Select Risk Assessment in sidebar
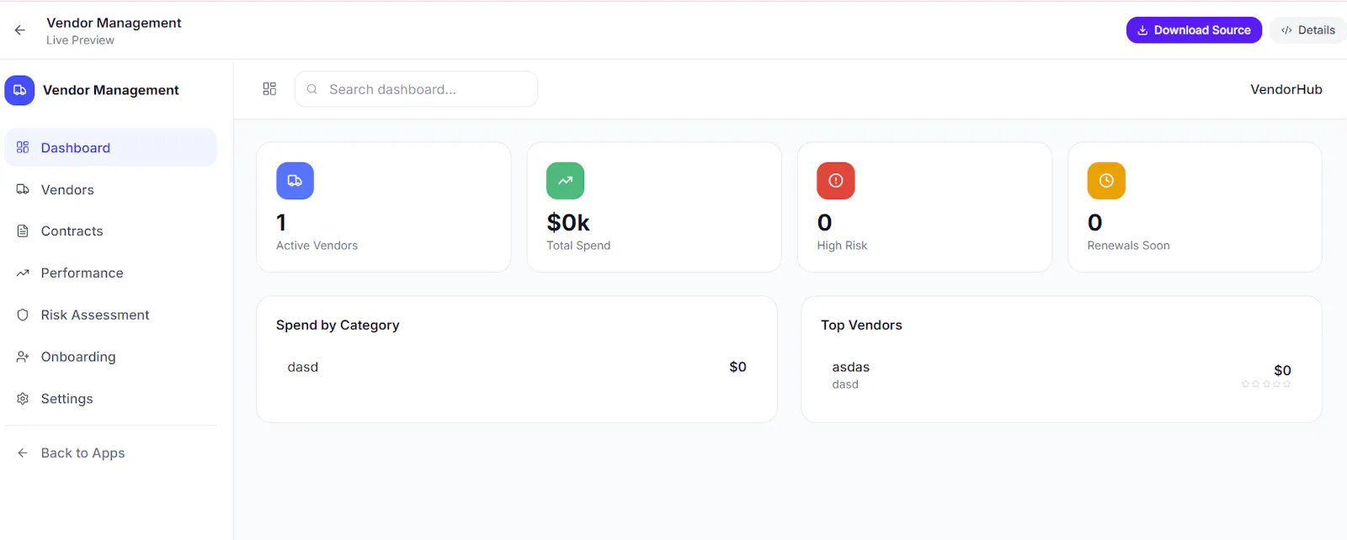The height and width of the screenshot is (540, 1347). click(110, 315)
